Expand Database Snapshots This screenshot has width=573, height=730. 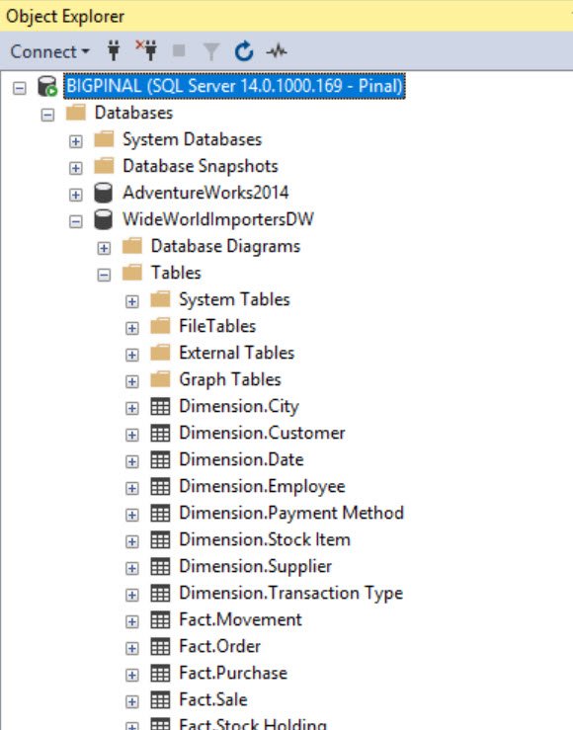[x=76, y=168]
